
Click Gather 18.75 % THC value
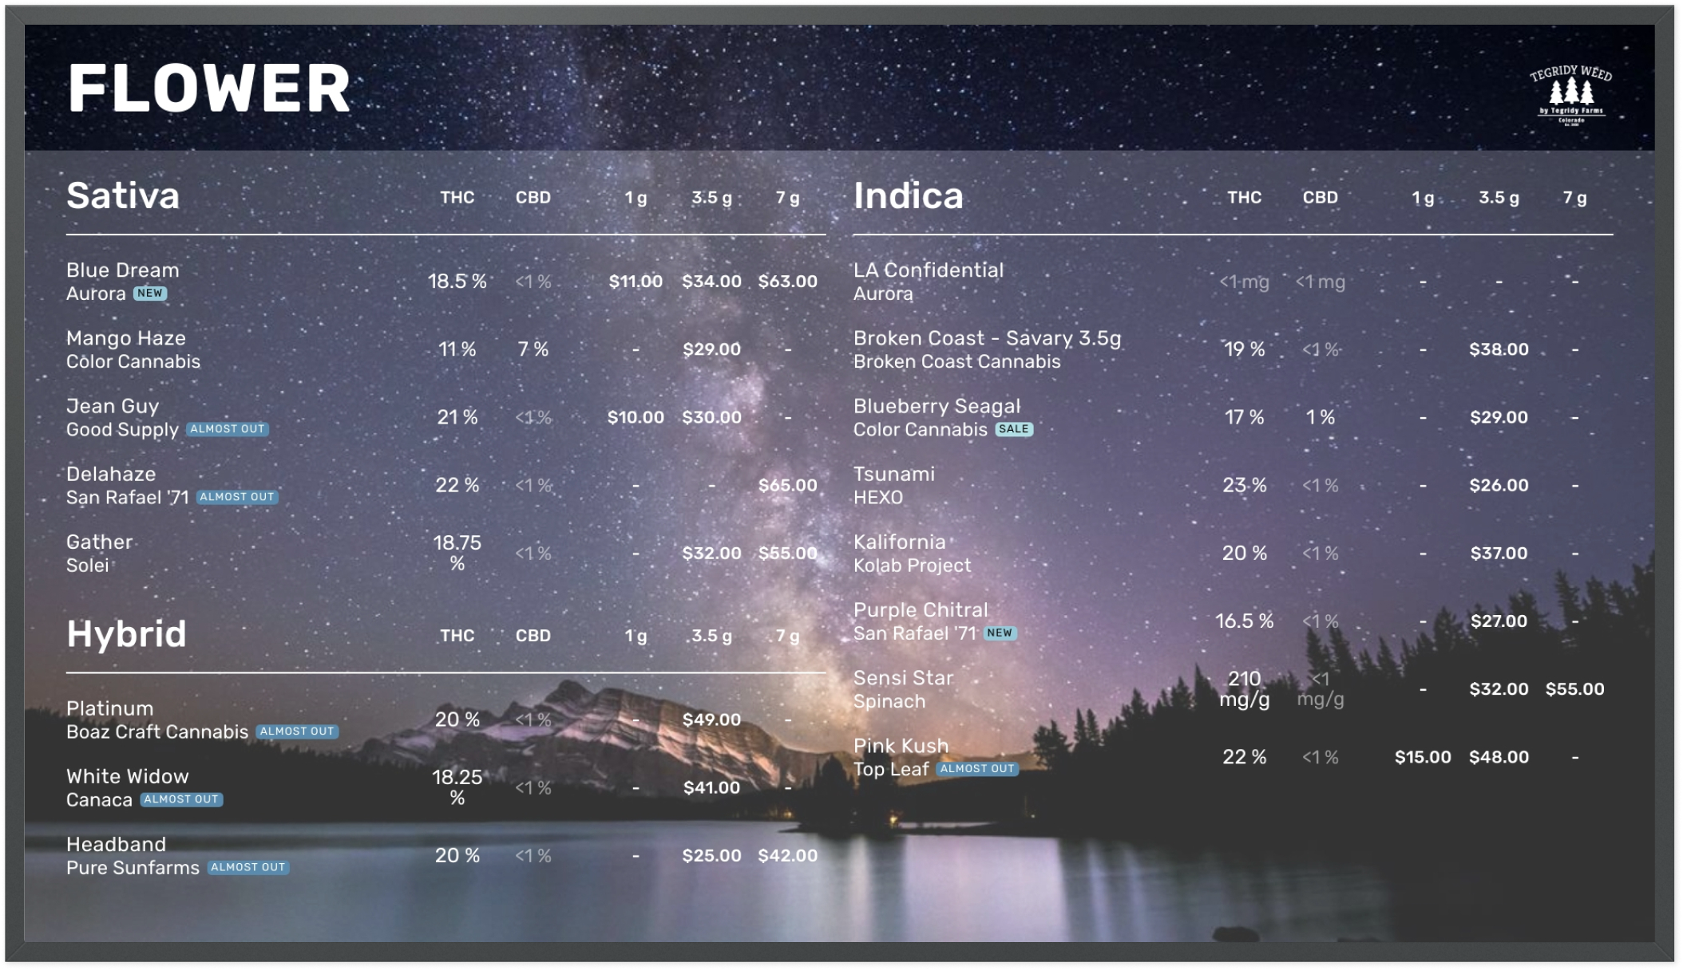(x=457, y=553)
